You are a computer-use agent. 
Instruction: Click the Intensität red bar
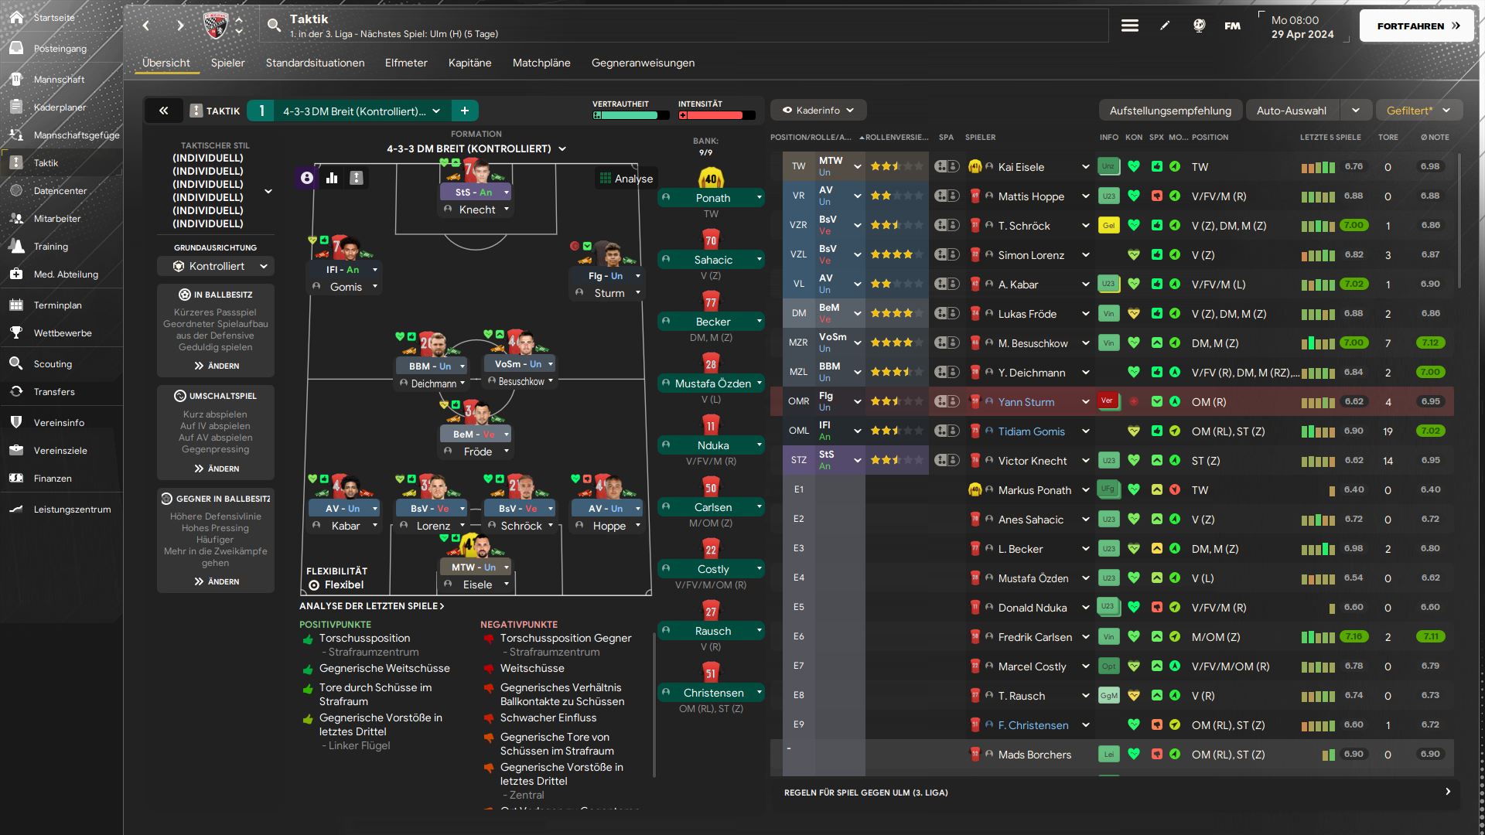click(717, 115)
